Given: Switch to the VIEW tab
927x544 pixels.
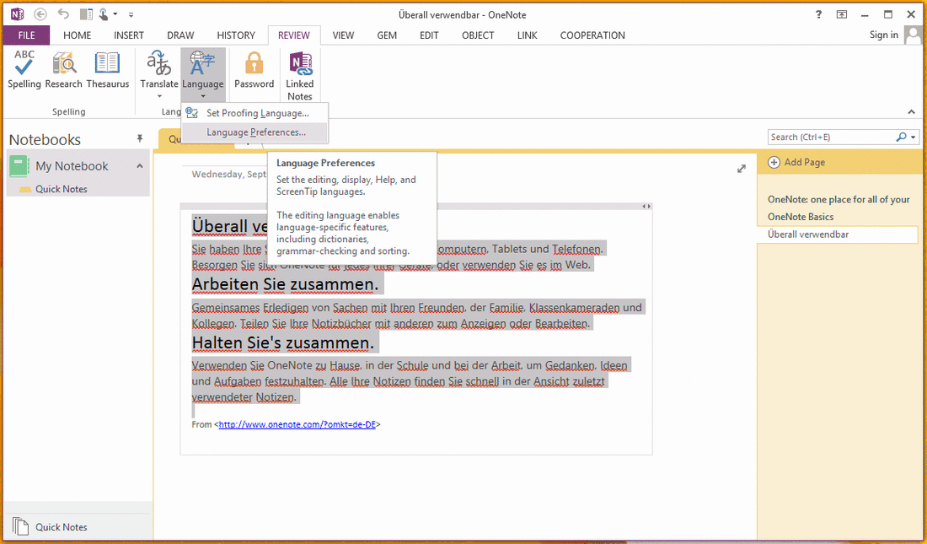Looking at the screenshot, I should click(343, 35).
